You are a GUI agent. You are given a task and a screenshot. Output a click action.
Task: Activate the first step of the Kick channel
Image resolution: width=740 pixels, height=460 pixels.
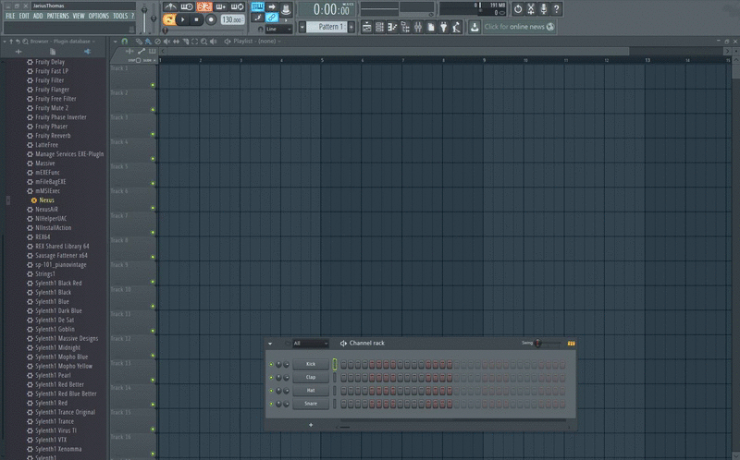(x=343, y=364)
